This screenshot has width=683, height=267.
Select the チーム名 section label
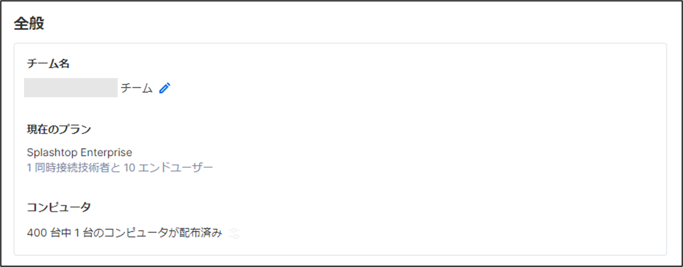click(48, 64)
